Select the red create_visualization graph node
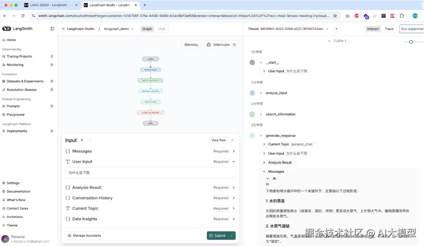Image resolution: width=424 pixels, height=246 pixels. point(151,112)
